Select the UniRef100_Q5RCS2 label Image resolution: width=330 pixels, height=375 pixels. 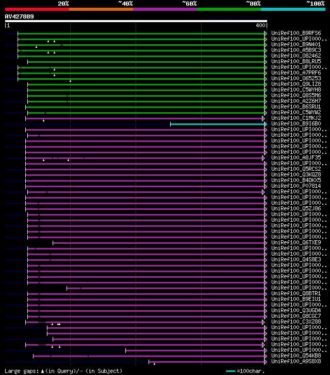pyautogui.click(x=296, y=169)
